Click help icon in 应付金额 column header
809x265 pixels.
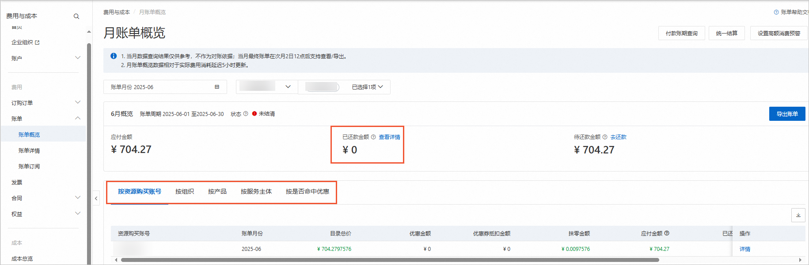(x=667, y=233)
